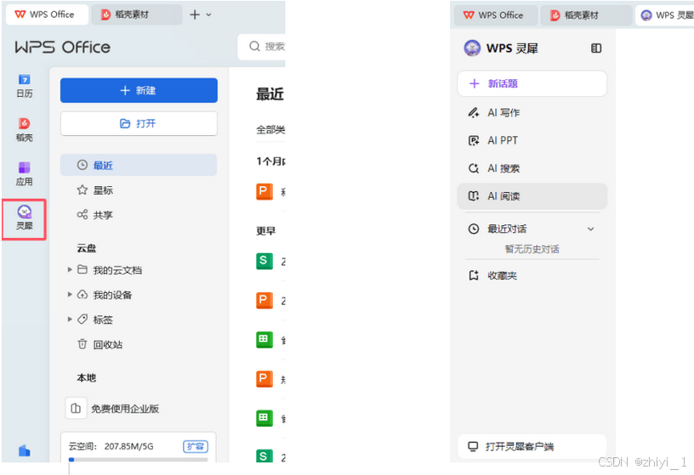This screenshot has width=694, height=475.
Task: Click the 全部类 filter label
Action: pos(270,130)
